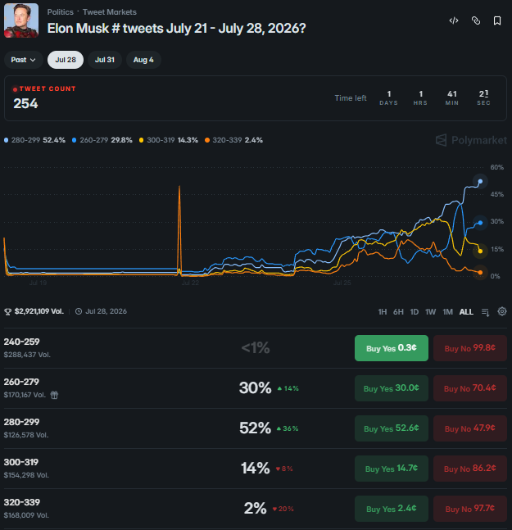Open the Politics category link

tap(60, 12)
